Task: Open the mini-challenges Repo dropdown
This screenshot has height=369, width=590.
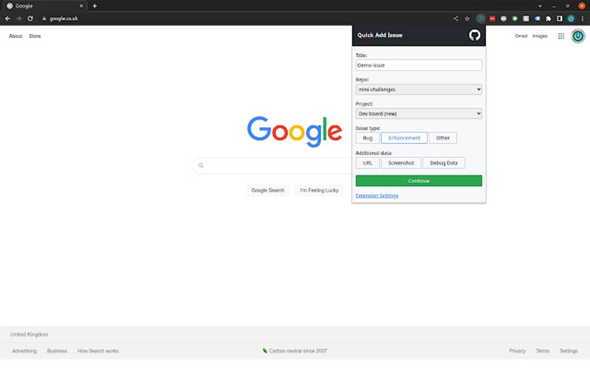Action: (x=418, y=89)
